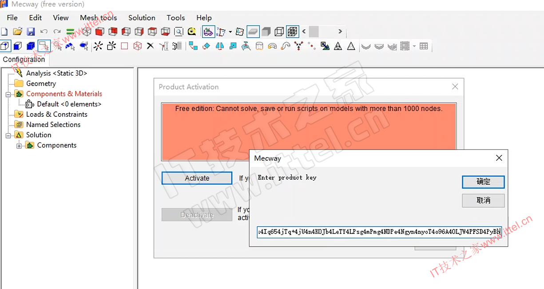This screenshot has width=544, height=289.
Task: Click the move/copy squares icon
Action: [193, 46]
